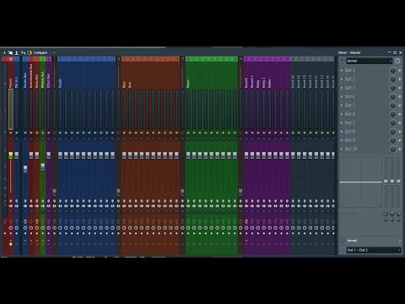Expand Slot 8 arrow menu
Screen dimensions: 405x304
pos(342,132)
